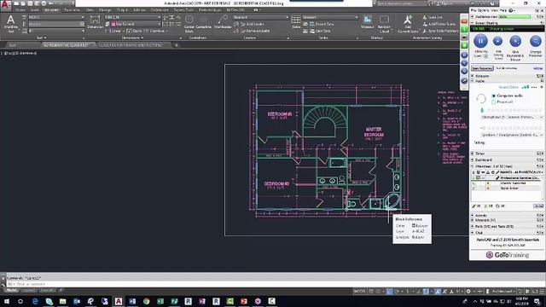Open the Speakers device dropdown
The height and width of the screenshot is (307, 546).
pos(512,135)
